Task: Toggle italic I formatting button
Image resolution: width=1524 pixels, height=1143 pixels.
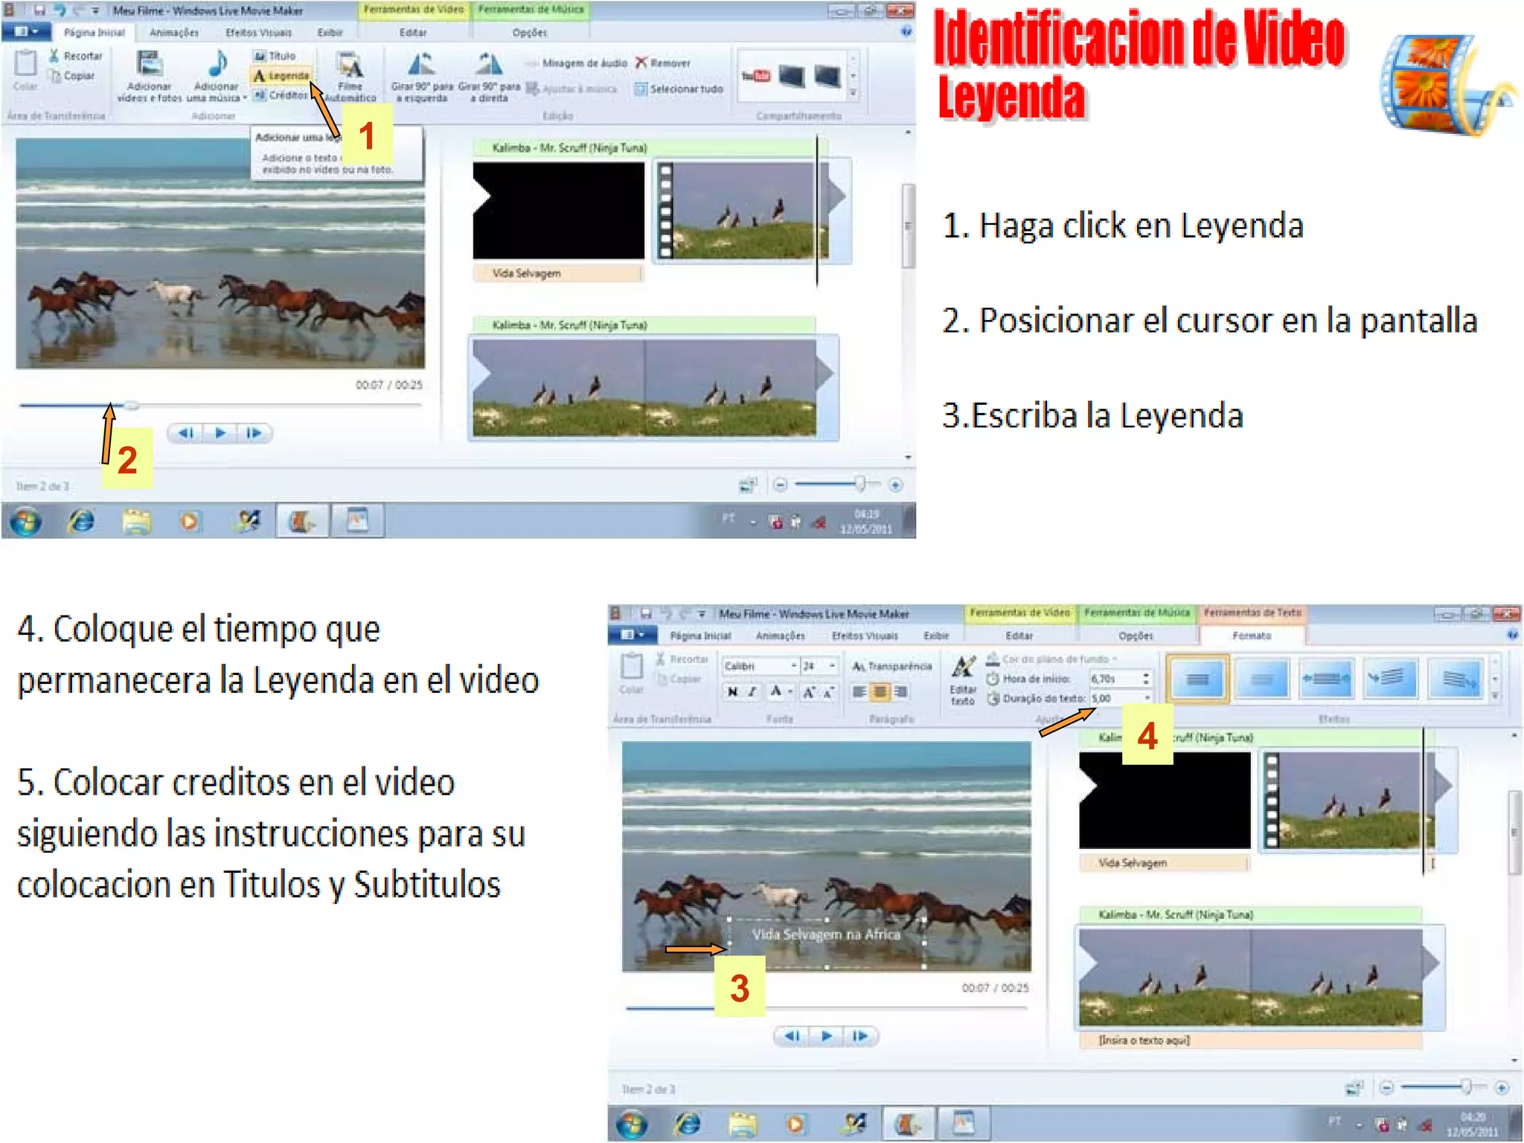Action: point(752,692)
